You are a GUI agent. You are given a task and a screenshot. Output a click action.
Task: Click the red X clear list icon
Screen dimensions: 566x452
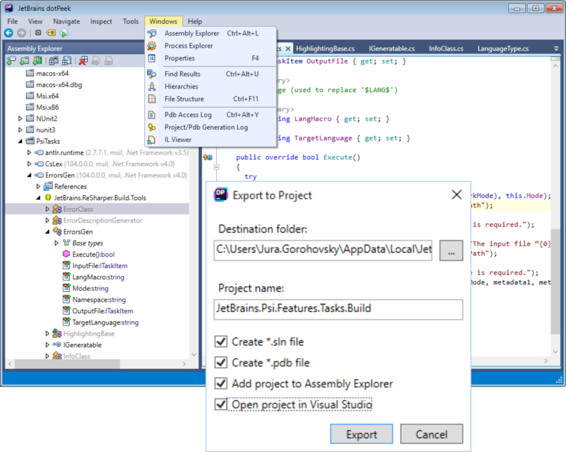click(x=83, y=61)
